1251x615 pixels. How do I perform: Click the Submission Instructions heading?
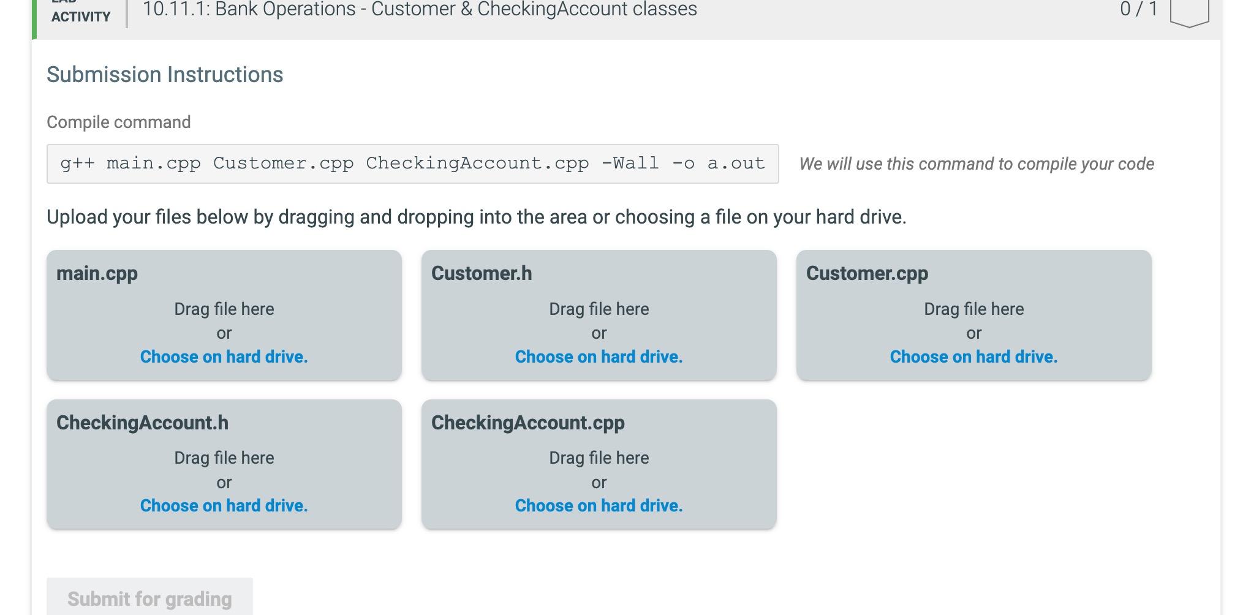point(165,74)
